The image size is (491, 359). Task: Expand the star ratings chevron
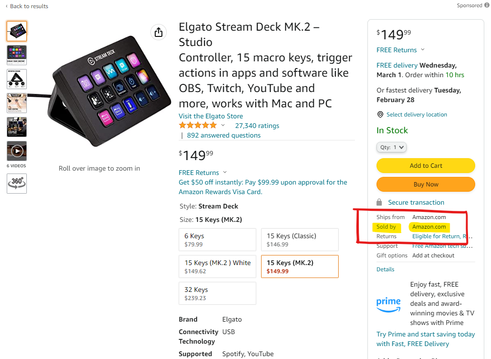click(x=223, y=125)
